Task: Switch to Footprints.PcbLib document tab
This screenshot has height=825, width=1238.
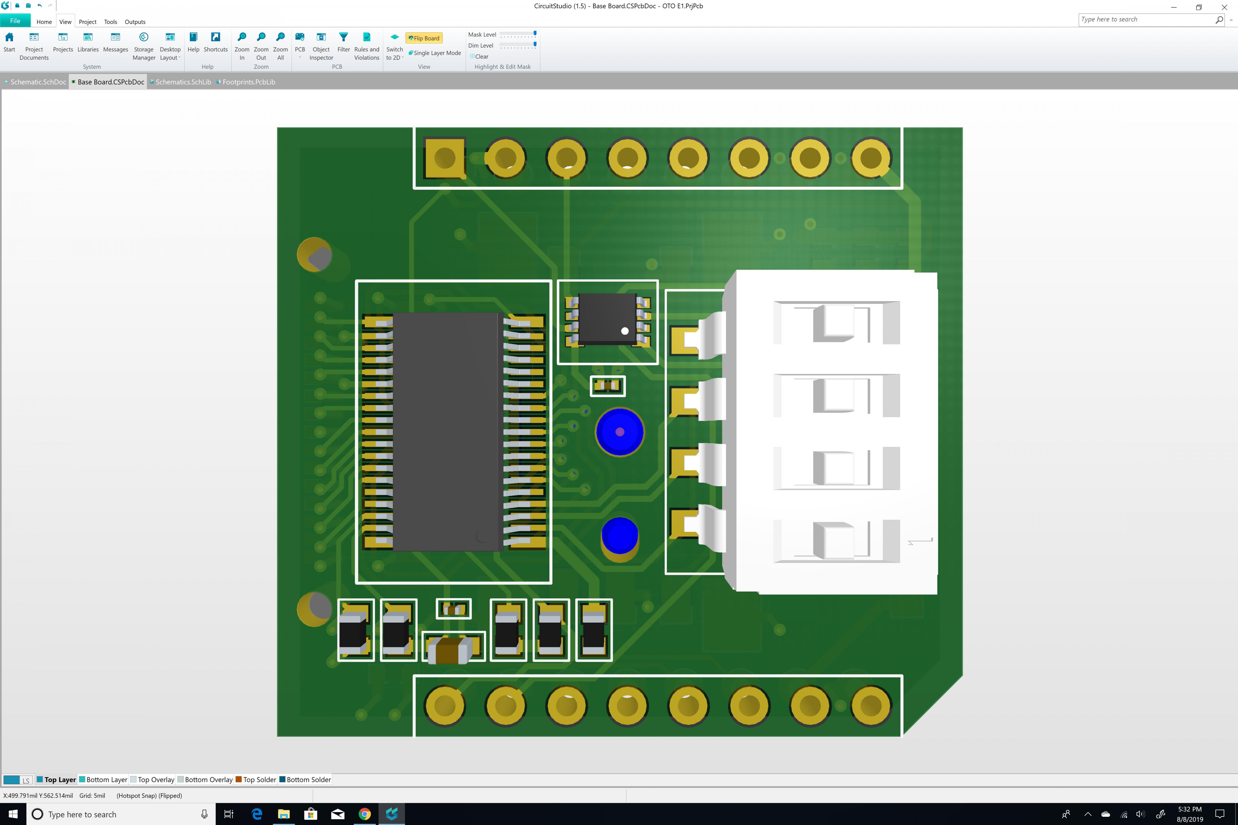Action: pos(246,82)
